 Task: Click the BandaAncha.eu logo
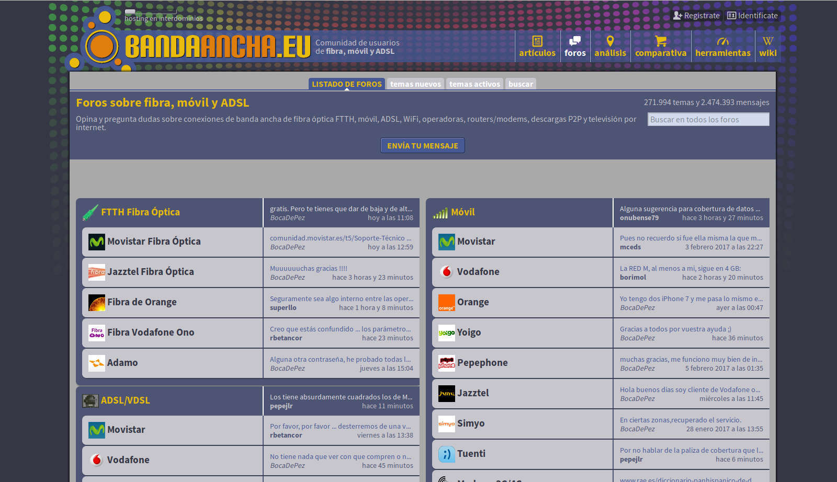click(218, 47)
